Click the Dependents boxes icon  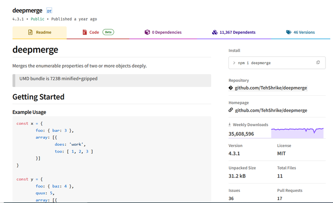tap(215, 32)
